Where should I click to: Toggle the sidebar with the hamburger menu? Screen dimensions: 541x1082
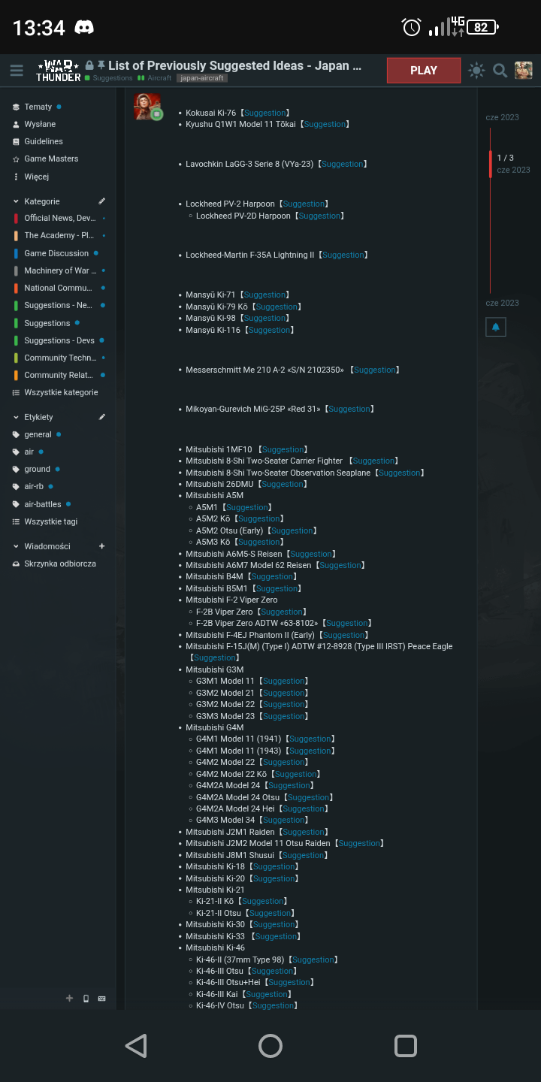(17, 71)
